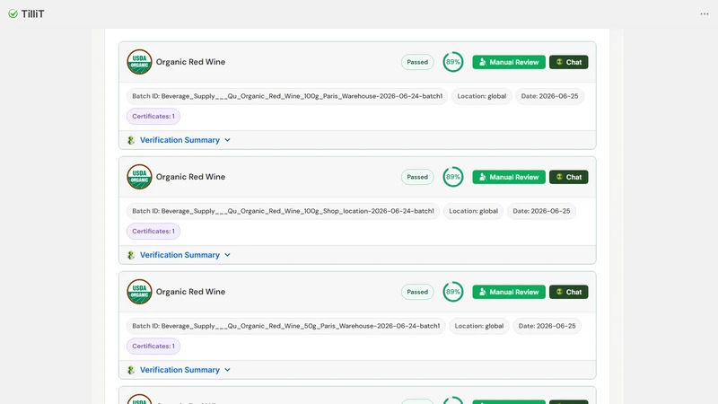Image resolution: width=718 pixels, height=404 pixels.
Task: Open Chat on the first Organic Red Wine card
Action: coord(569,62)
